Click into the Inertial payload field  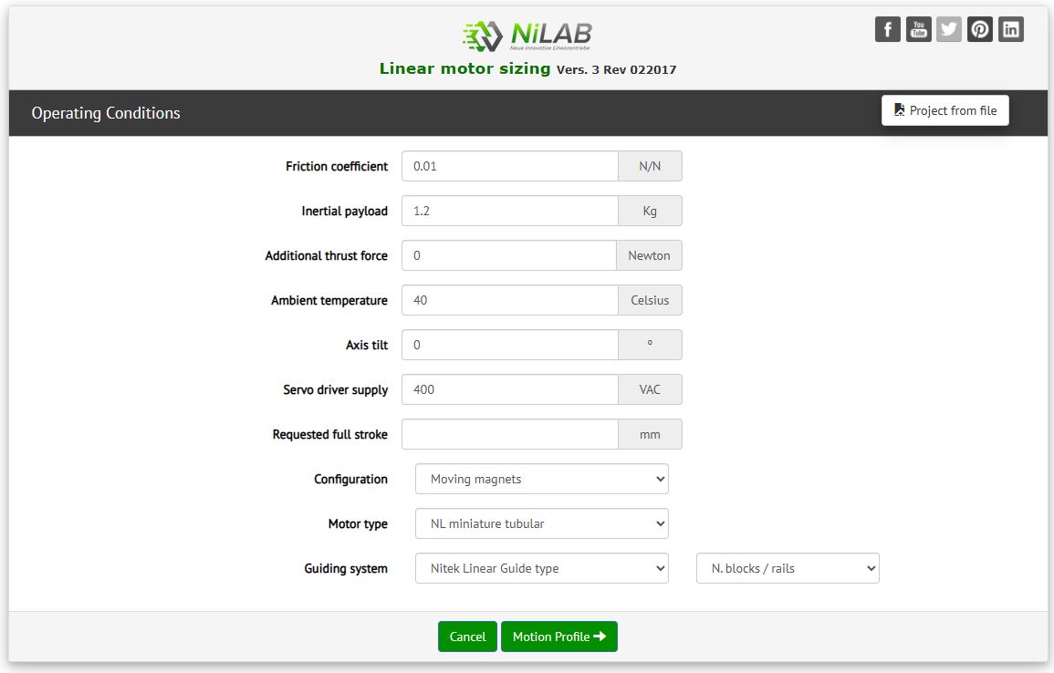pos(509,211)
